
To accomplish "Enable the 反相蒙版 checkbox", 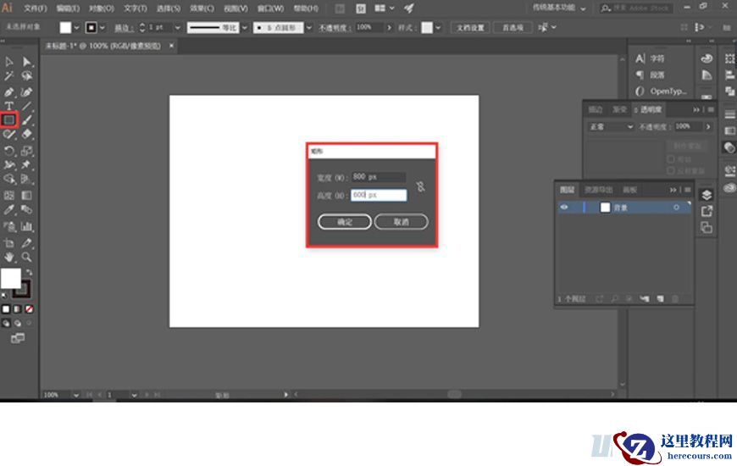I will click(671, 170).
